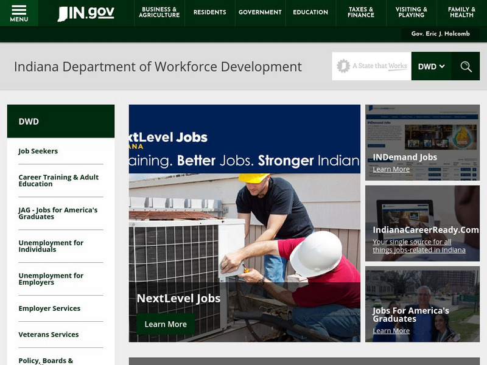
Task: Expand the DWD dropdown next to search
Action: [432, 66]
